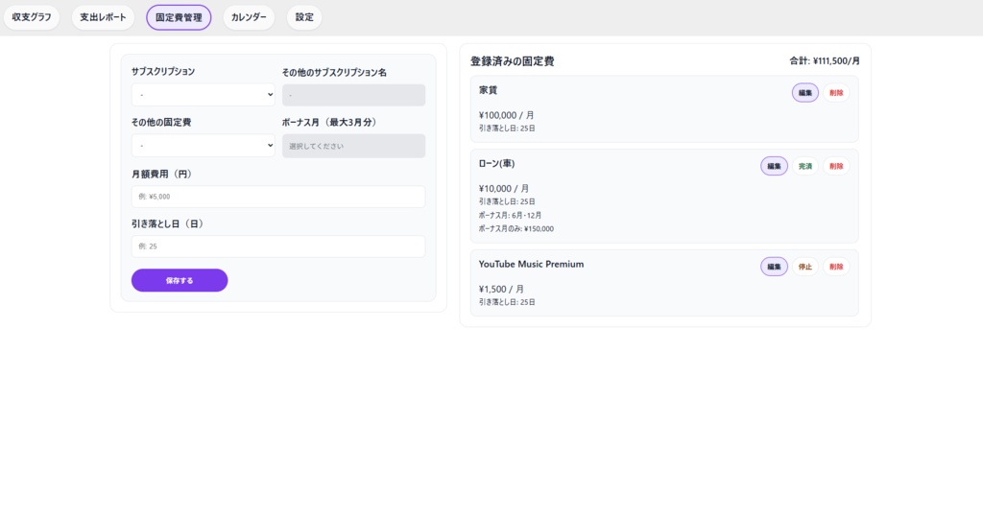This screenshot has width=983, height=516.
Task: Click the ¥100,000 / 月 amount
Action: 507,115
